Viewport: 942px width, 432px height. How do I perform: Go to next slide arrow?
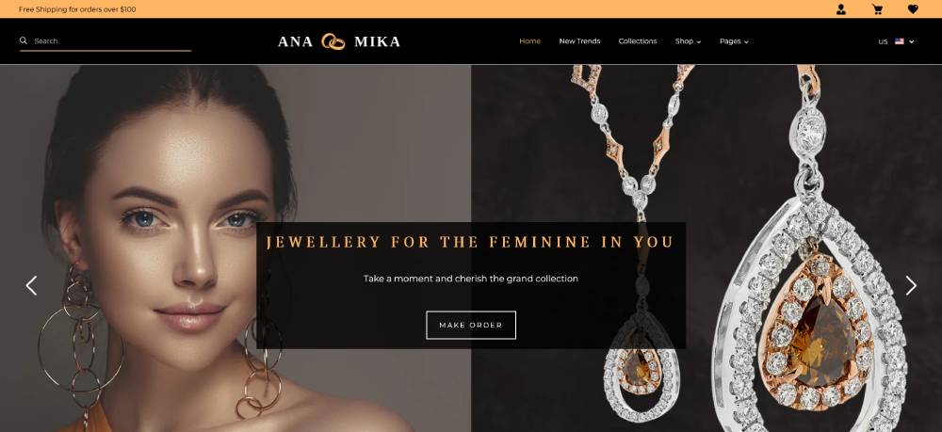(911, 285)
